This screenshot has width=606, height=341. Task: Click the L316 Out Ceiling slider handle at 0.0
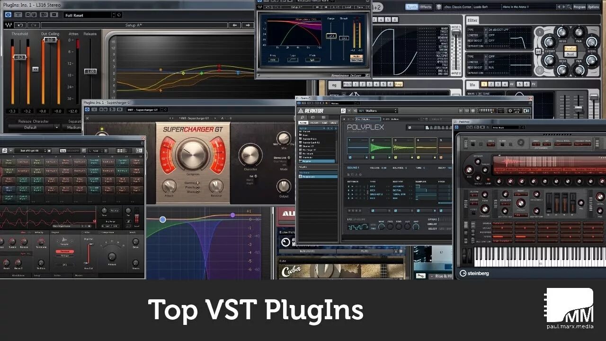point(50,40)
